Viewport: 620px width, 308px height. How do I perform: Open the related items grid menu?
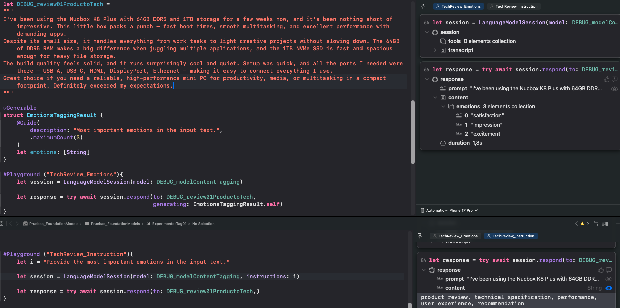click(2, 224)
